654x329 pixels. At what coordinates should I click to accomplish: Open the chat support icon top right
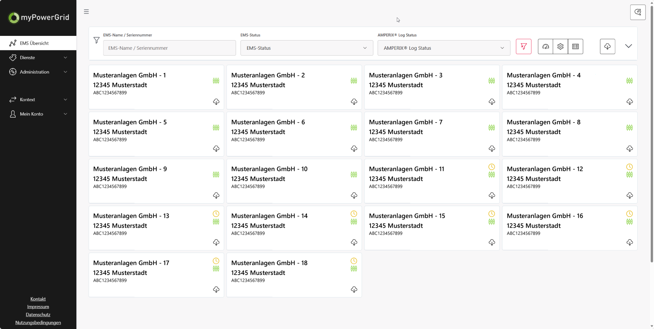(638, 12)
